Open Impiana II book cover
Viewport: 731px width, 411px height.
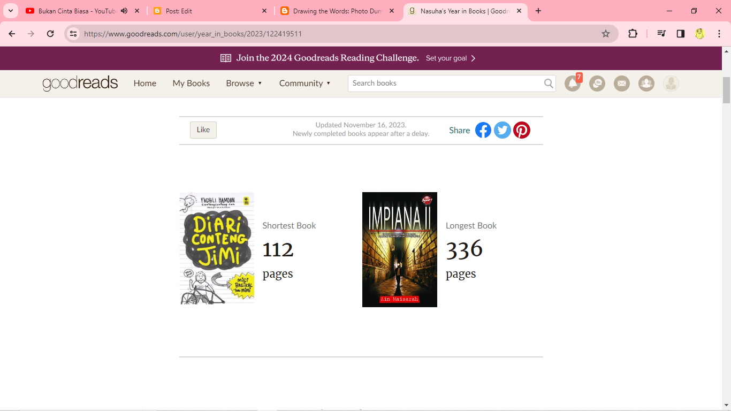(400, 249)
